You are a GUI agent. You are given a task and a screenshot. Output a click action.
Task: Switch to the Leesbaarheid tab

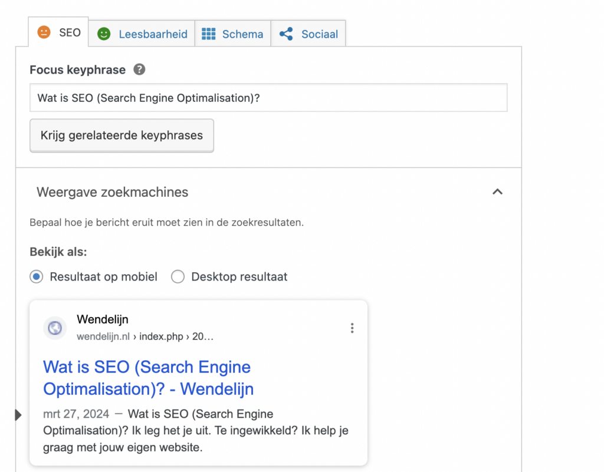tap(142, 34)
